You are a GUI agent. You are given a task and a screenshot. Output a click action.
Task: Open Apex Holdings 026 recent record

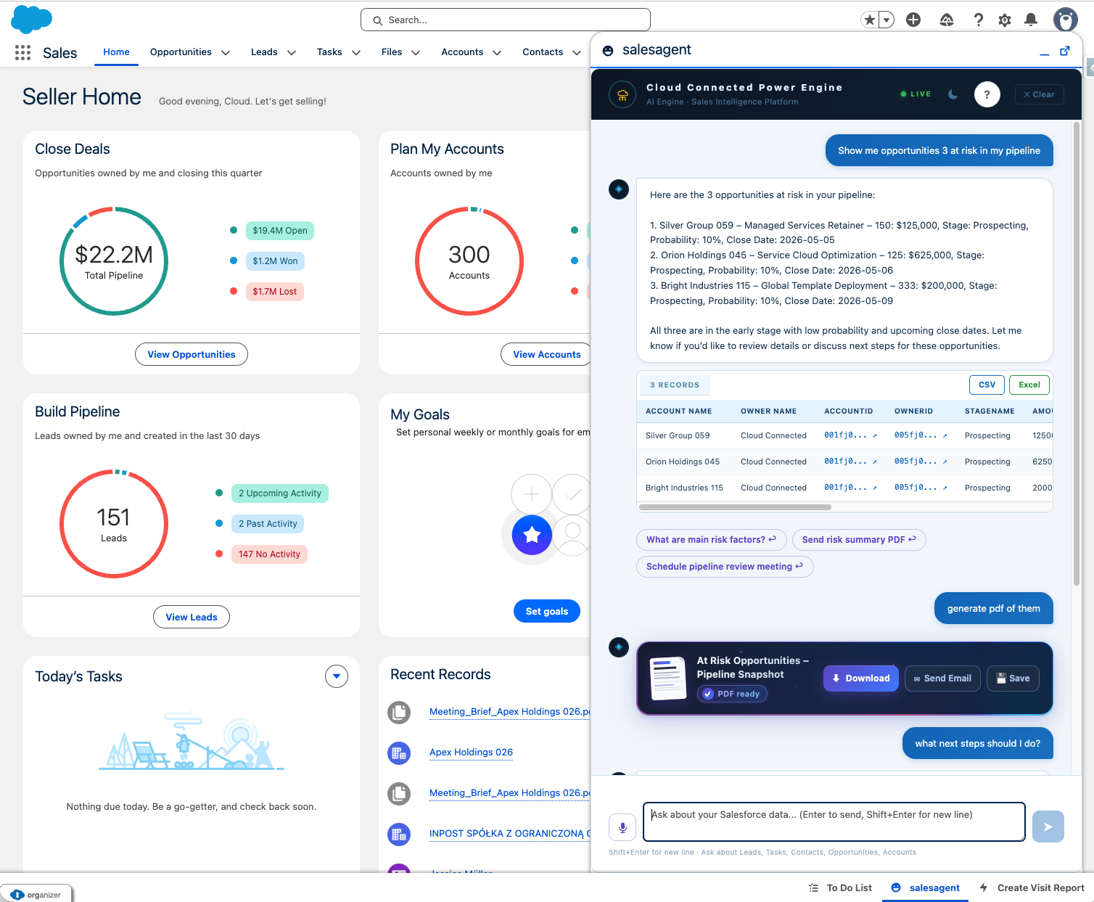click(471, 752)
